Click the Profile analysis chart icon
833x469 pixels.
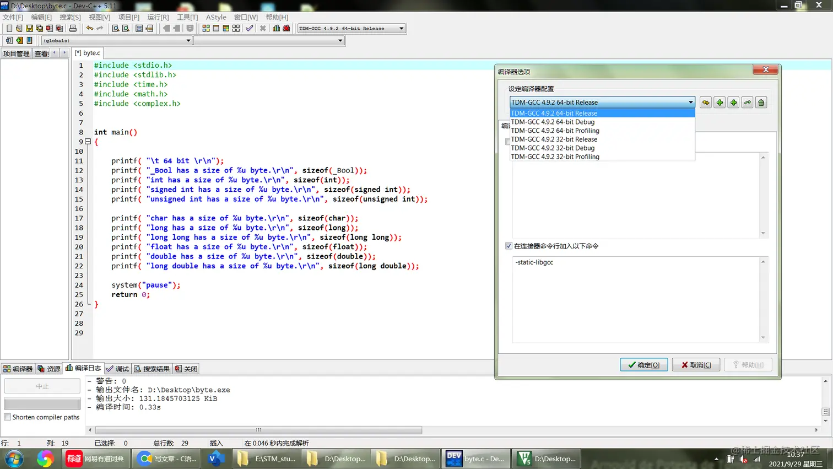276,29
